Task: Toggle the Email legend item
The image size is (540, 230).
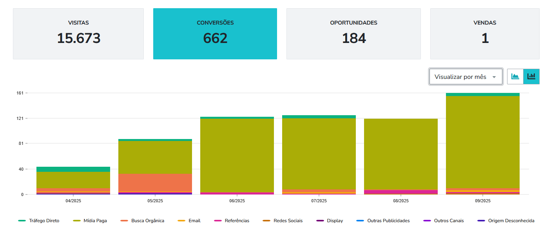Action: pyautogui.click(x=189, y=221)
